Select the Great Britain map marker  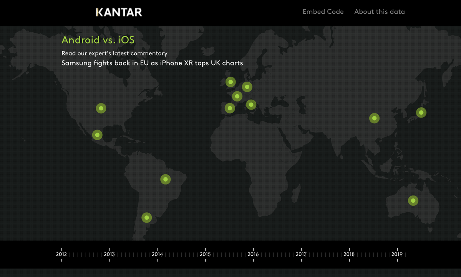pyautogui.click(x=230, y=82)
